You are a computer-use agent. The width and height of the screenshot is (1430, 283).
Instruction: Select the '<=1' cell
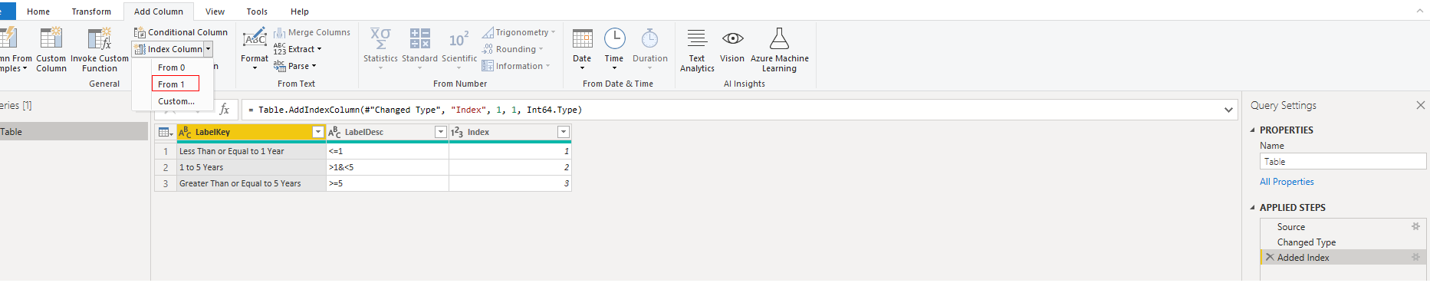click(387, 151)
